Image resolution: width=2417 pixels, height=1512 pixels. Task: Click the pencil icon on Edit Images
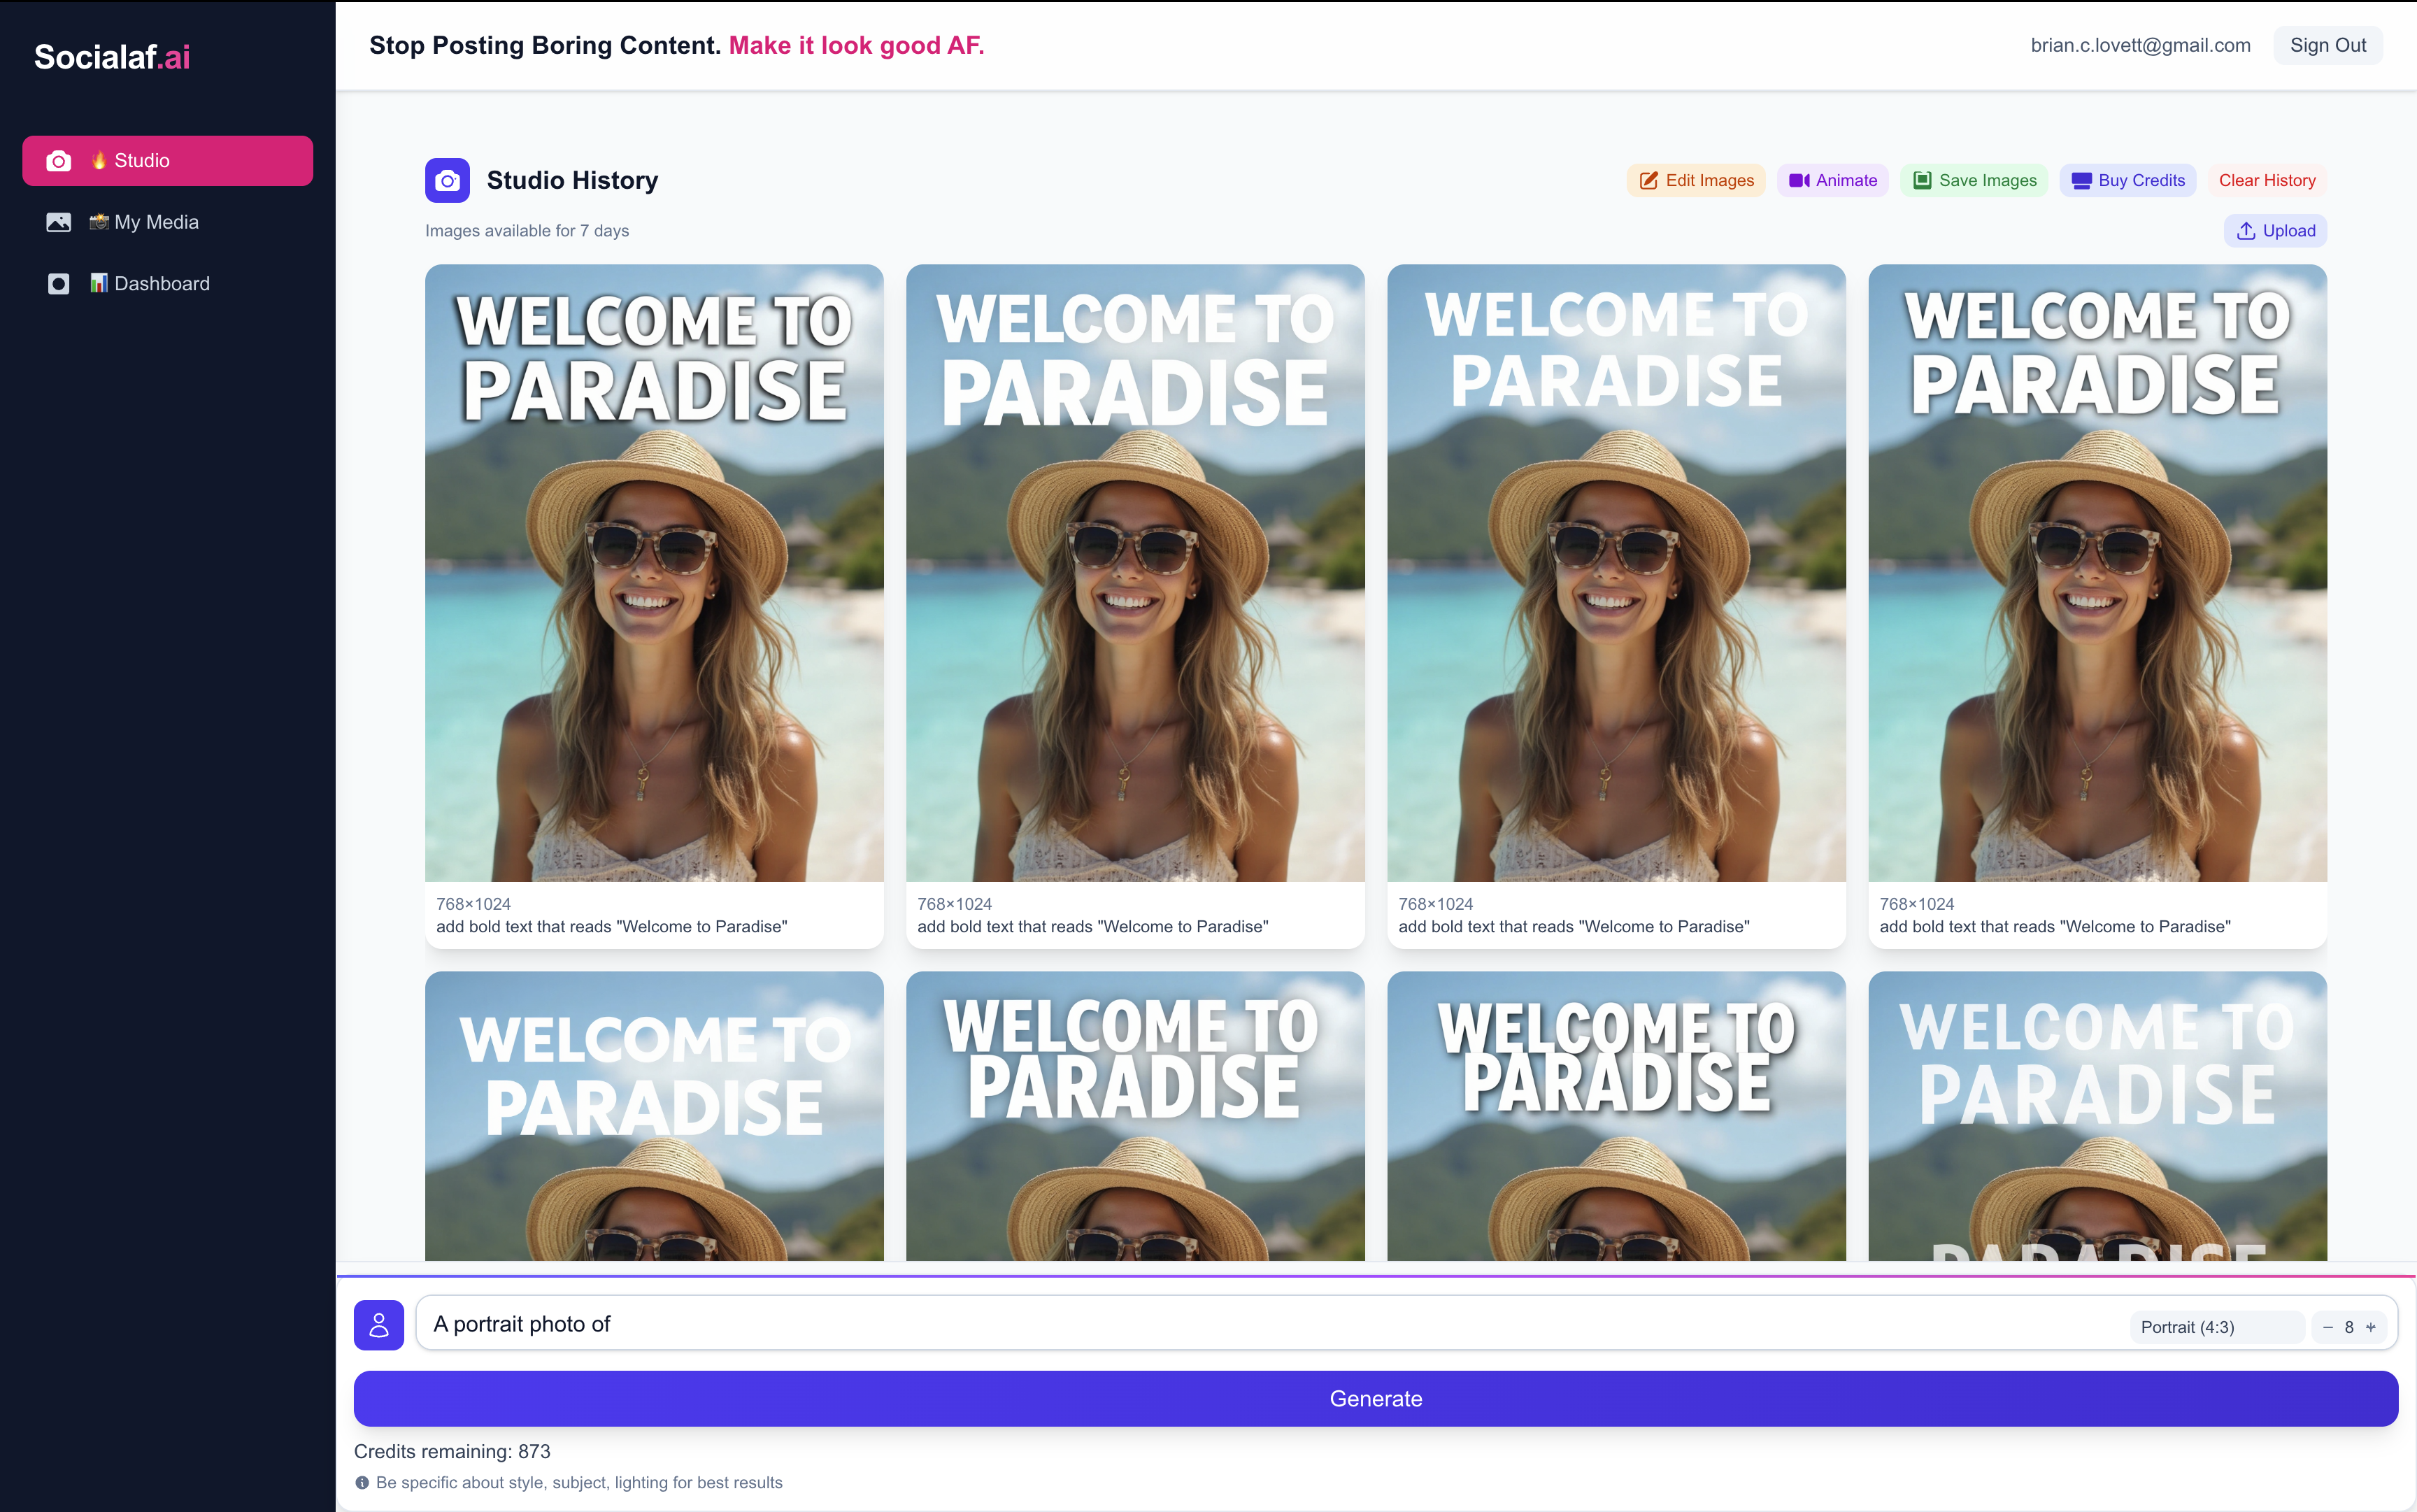1649,181
